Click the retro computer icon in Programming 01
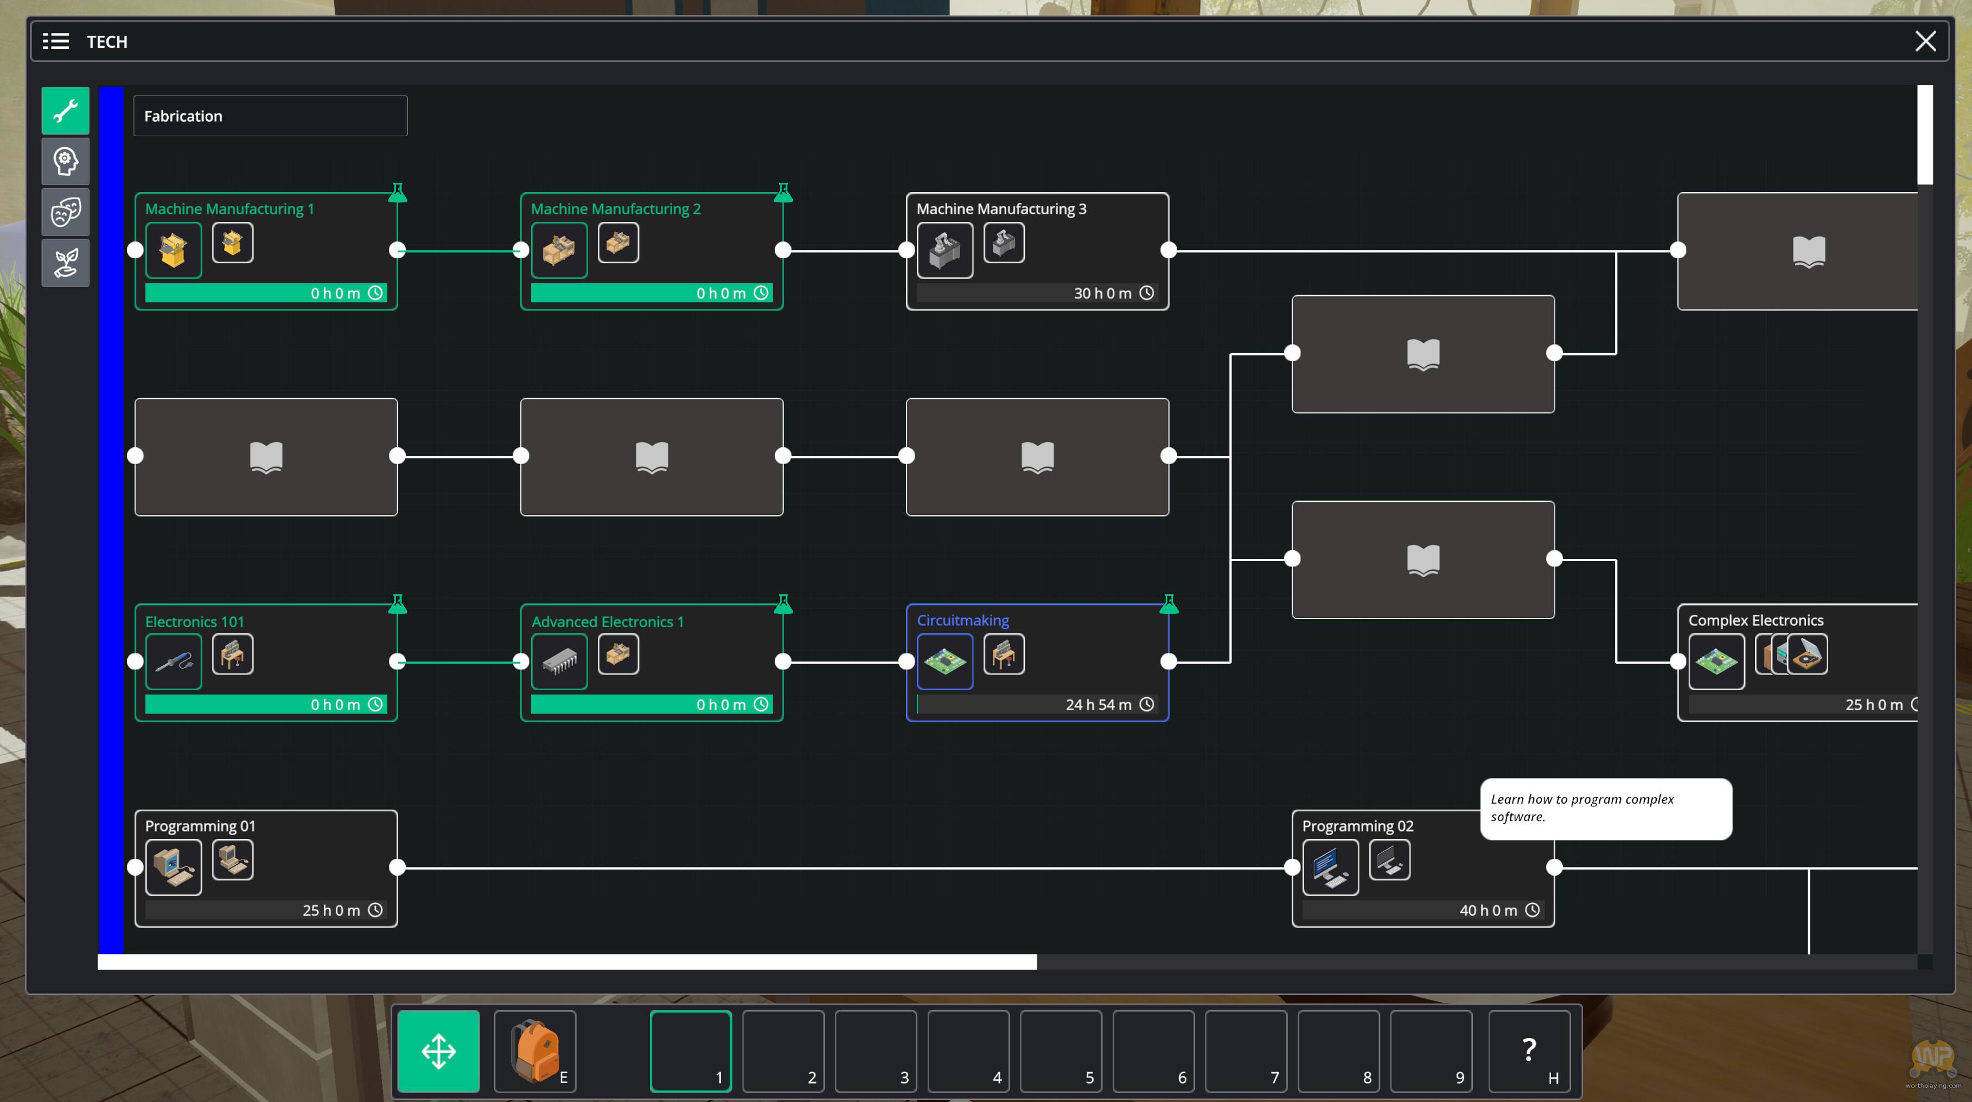Screen dimensions: 1972x1102 pos(173,867)
